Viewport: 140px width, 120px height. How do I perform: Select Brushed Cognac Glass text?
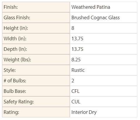96,18
